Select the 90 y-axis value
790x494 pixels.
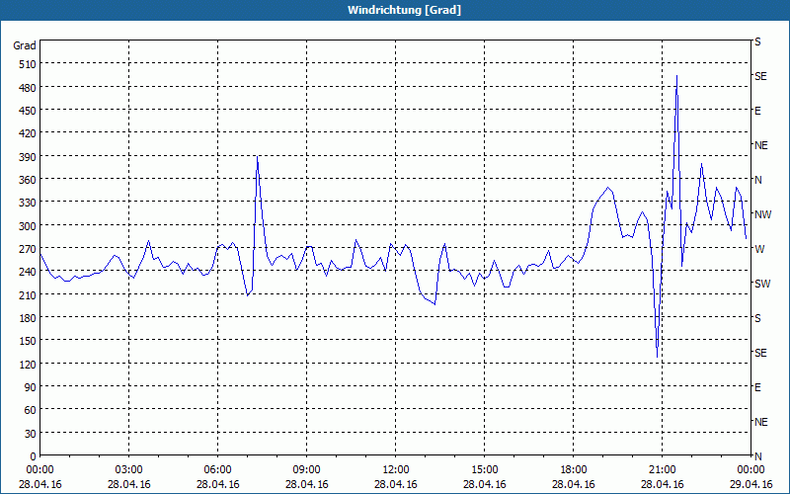click(x=31, y=387)
